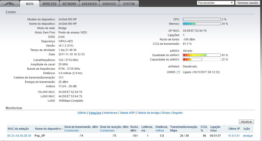Toggle Combinado under Sinal de transmissão
Viewport: 262px width, 141px height.
tap(72, 130)
